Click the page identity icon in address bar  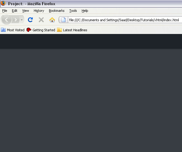63,20
